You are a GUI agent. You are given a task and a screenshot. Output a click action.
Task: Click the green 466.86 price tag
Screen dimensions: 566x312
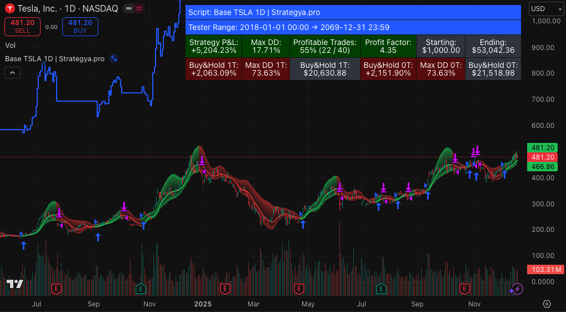coord(543,166)
